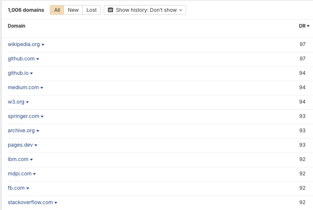Click DR value 92 for fb.com
This screenshot has height=210, width=313.
tap(302, 188)
